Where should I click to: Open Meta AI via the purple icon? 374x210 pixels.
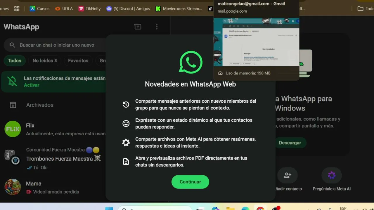point(332,175)
